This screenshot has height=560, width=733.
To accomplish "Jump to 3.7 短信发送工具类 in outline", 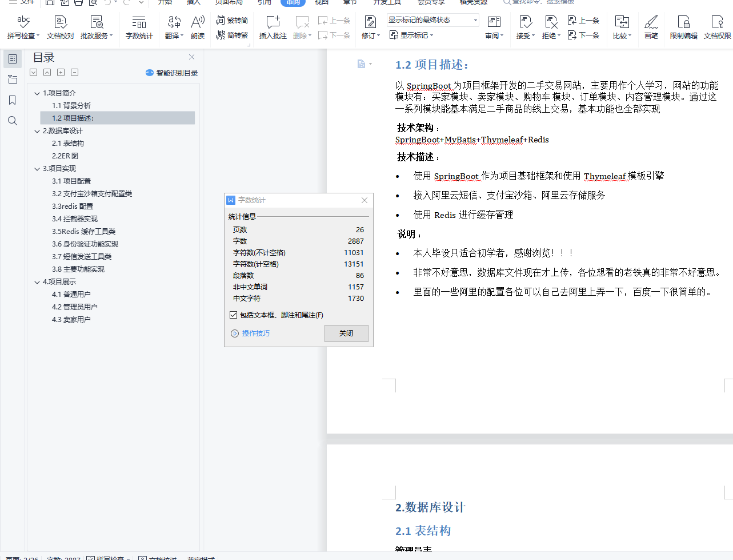I will pyautogui.click(x=82, y=257).
